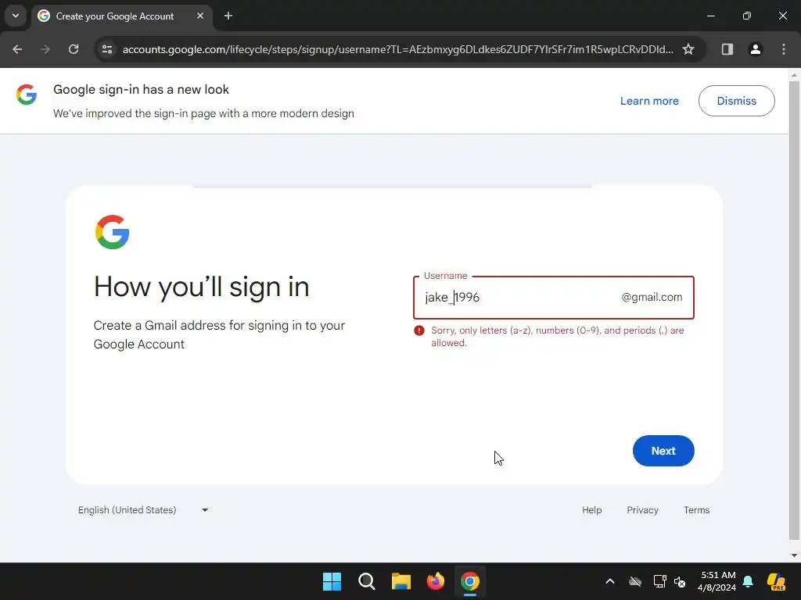Open Chrome side panel icon
801x600 pixels.
pos(727,49)
